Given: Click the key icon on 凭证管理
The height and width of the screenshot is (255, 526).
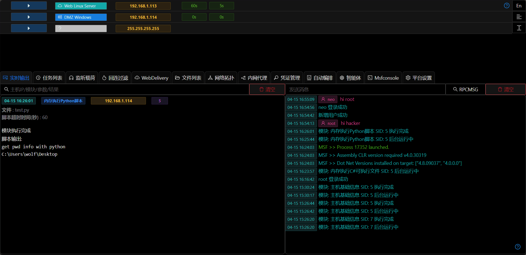Looking at the screenshot, I should 276,78.
